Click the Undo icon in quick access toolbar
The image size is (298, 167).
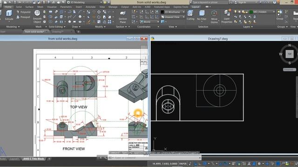point(20,2)
